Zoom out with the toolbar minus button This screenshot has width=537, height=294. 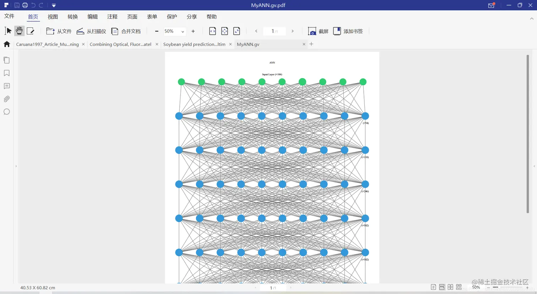coord(157,31)
